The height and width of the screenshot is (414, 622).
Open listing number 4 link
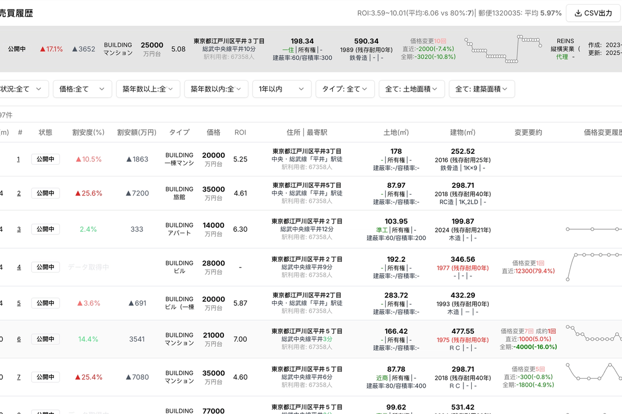click(19, 267)
